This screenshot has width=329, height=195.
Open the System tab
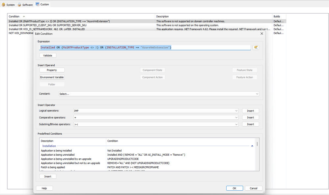point(8,5)
